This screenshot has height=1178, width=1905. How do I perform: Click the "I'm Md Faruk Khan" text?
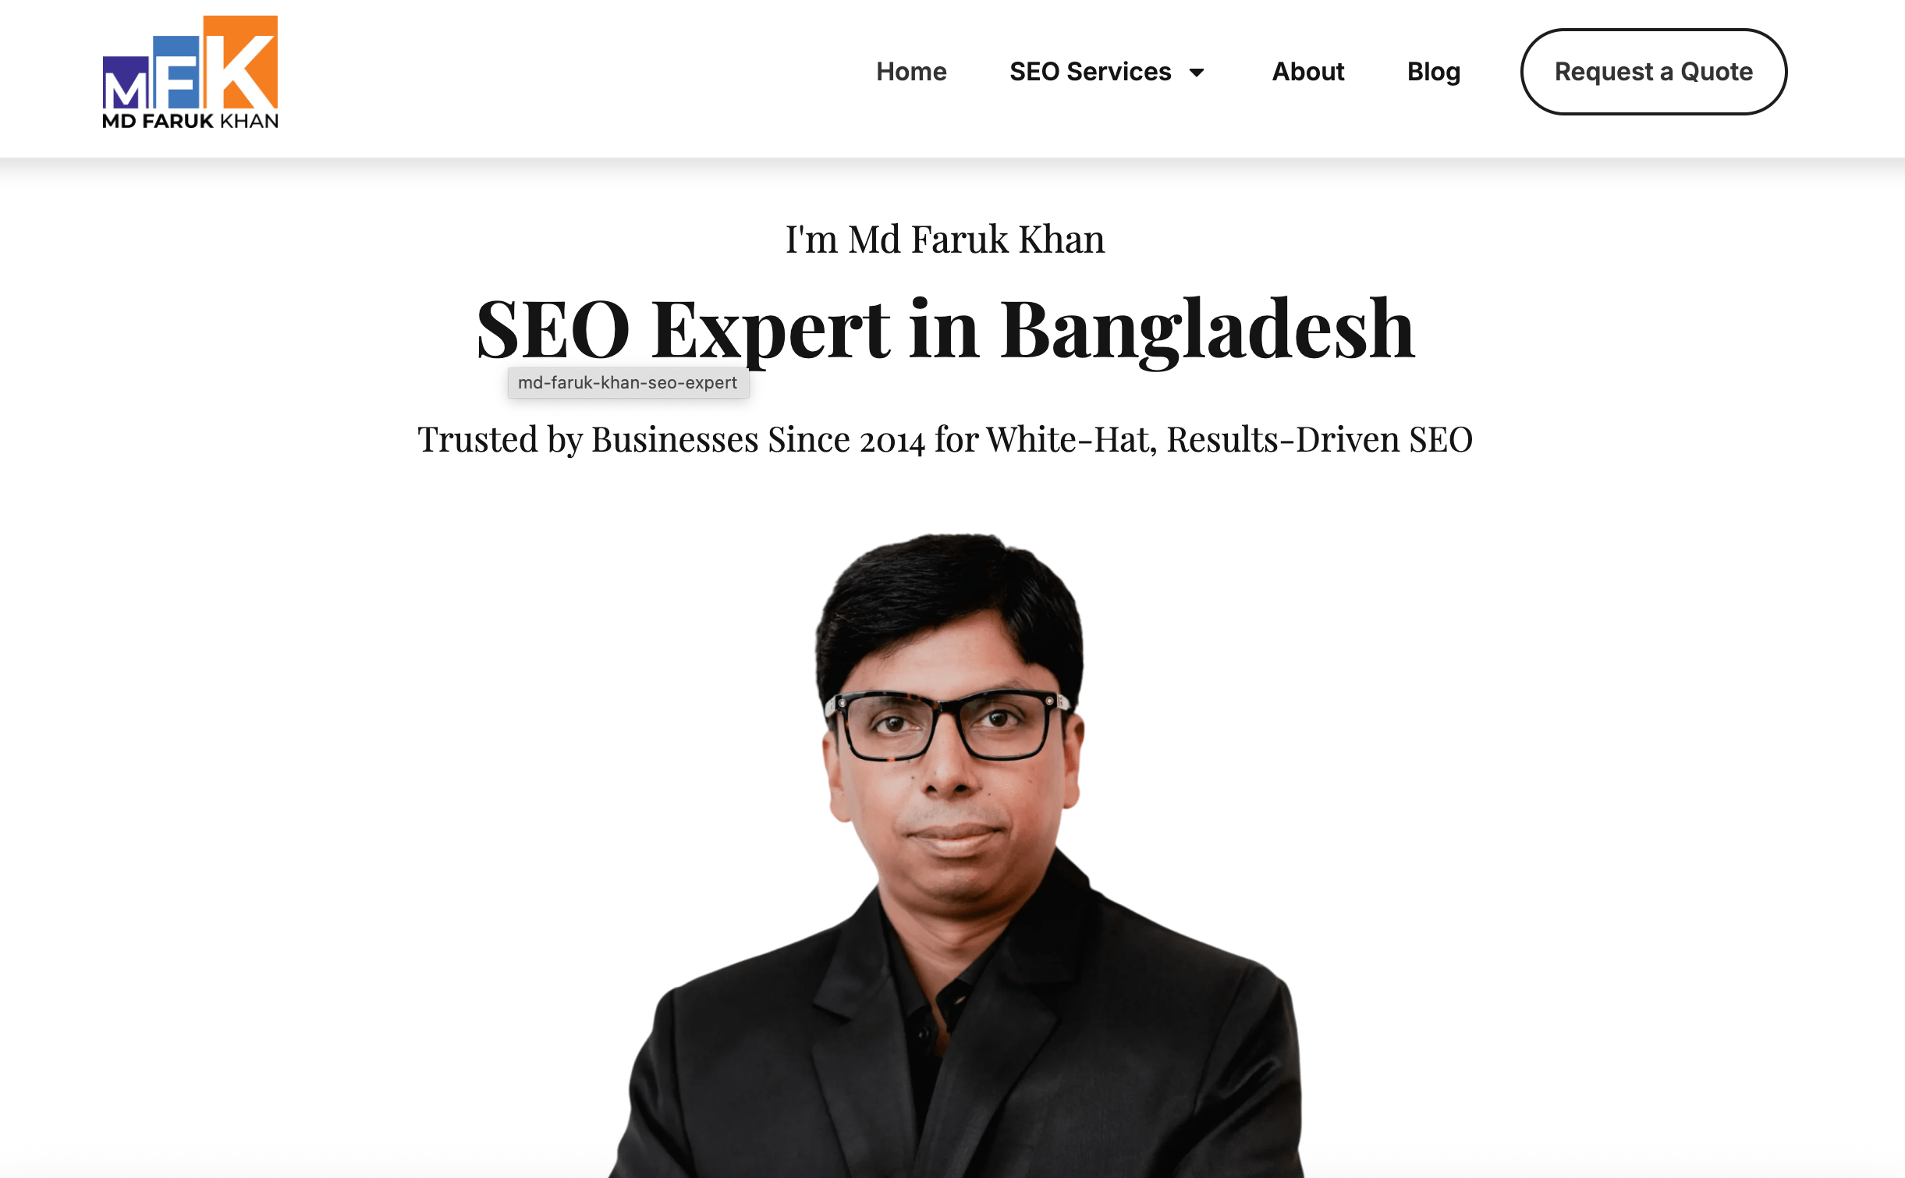point(945,239)
